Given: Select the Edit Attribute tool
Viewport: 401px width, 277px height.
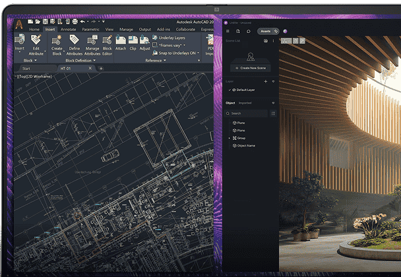Looking at the screenshot, I should click(36, 45).
